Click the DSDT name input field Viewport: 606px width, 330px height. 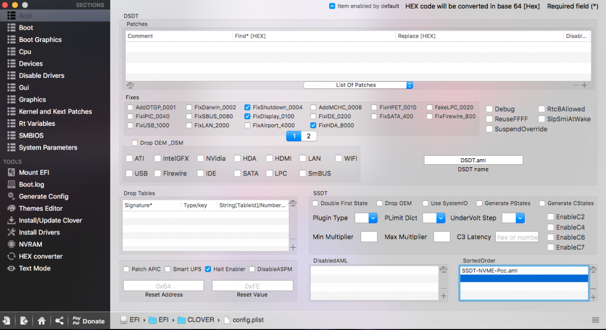(x=473, y=160)
